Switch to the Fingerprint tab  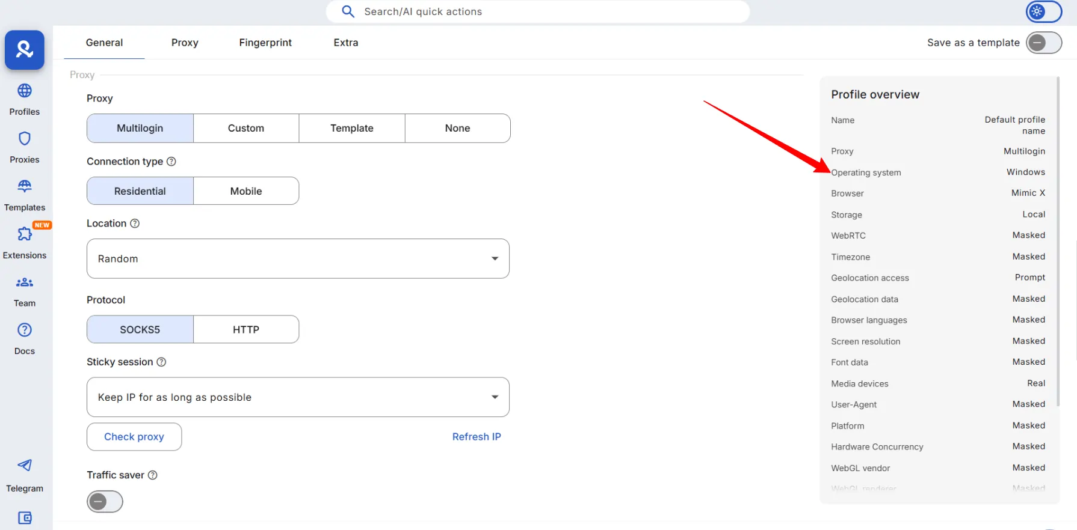(x=265, y=43)
